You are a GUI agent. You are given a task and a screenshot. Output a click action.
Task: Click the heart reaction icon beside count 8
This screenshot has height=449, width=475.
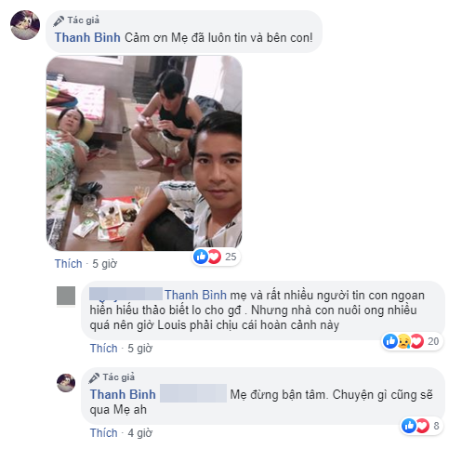(423, 426)
